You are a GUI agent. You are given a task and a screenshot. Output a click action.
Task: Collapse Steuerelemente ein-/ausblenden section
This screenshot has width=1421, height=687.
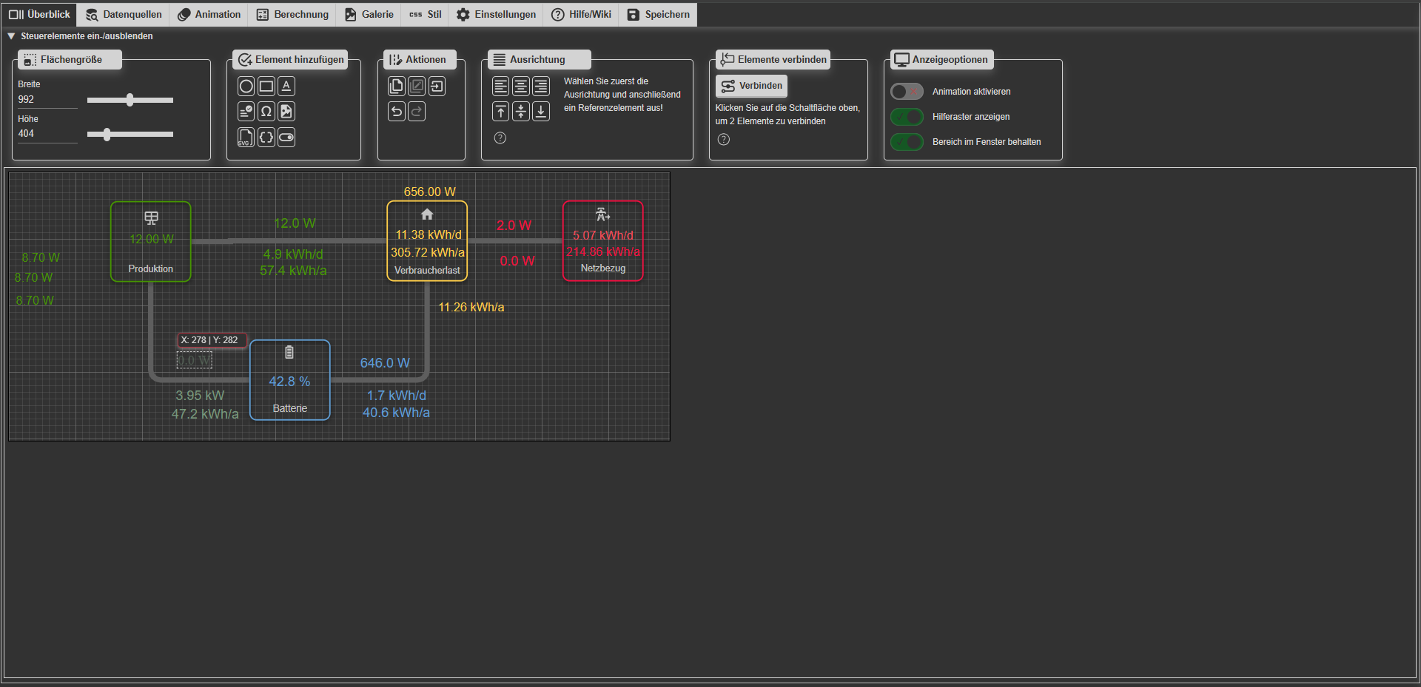(80, 36)
